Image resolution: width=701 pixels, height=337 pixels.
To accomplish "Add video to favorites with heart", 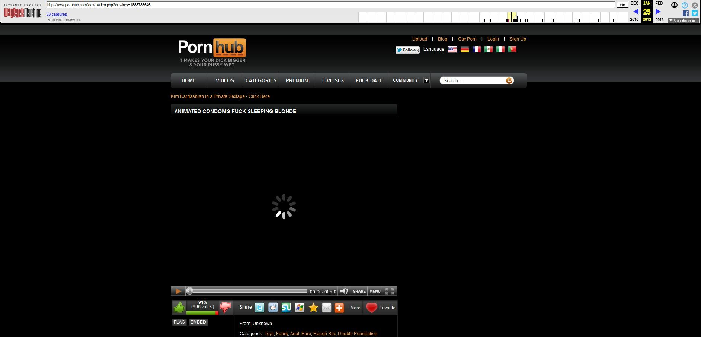I will 371,308.
